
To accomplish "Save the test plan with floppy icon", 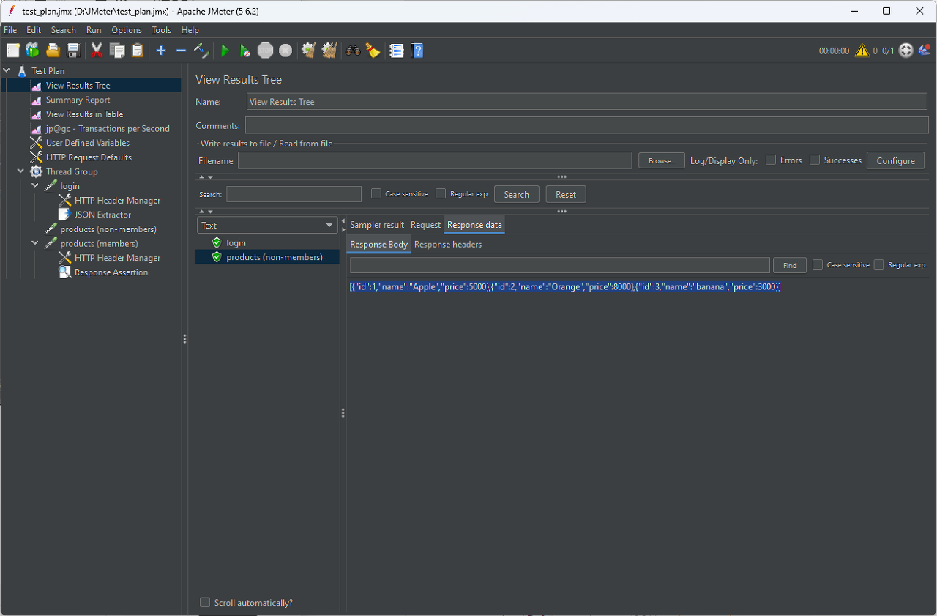I will coord(73,51).
